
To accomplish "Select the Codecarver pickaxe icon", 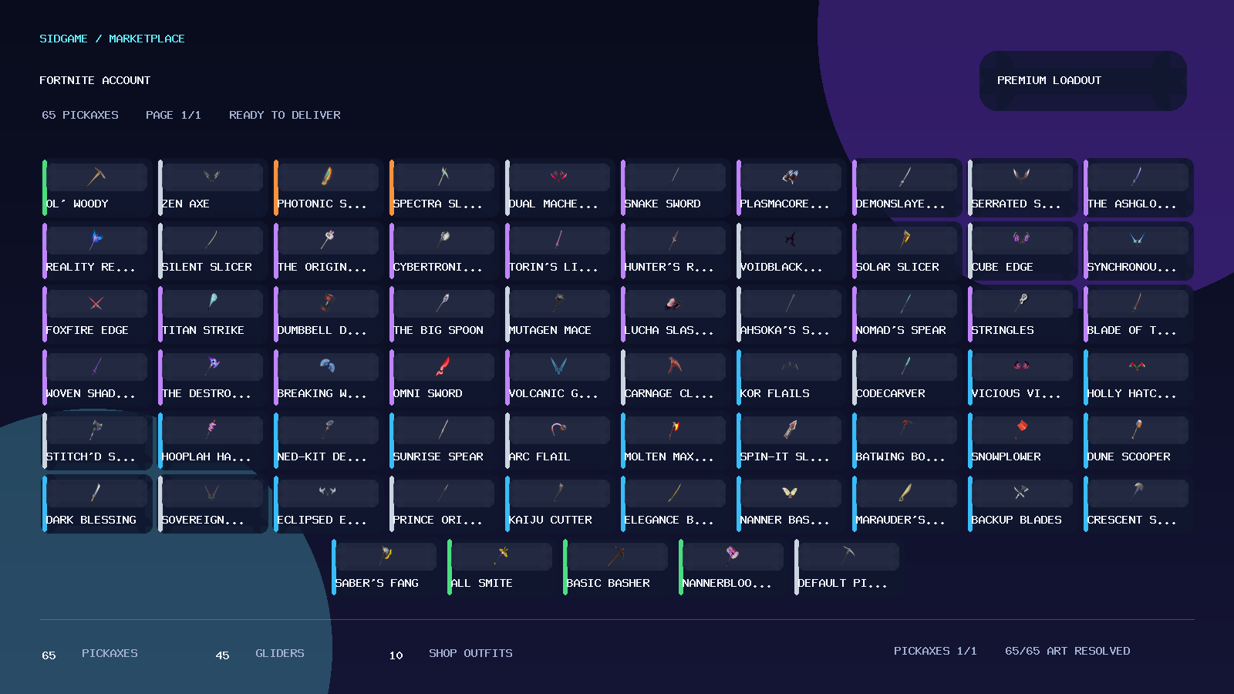I will [x=905, y=366].
